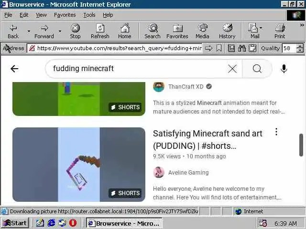Screen dimensions: 306x229
Task: Open the Forward history dropdown arrow
Action: (60, 31)
